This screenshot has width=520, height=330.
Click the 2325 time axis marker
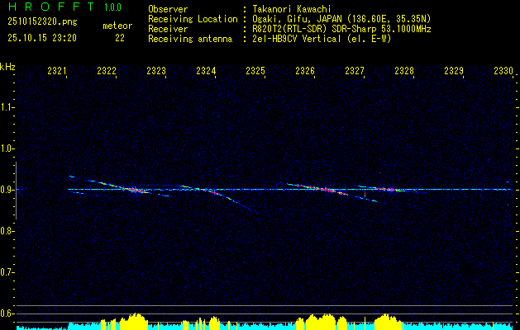click(x=255, y=70)
